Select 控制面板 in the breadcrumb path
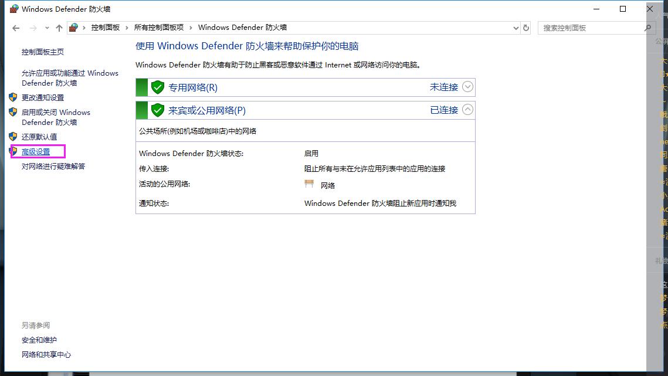This screenshot has width=668, height=376. (x=105, y=28)
